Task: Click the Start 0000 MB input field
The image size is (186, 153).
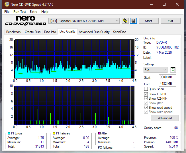Action: [167, 77]
